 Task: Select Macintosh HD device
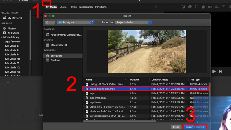tap(57, 45)
